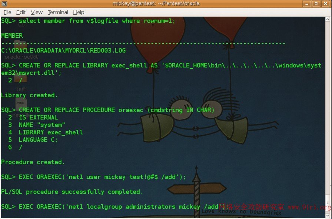Click the 'Library created.' output

point(29,95)
